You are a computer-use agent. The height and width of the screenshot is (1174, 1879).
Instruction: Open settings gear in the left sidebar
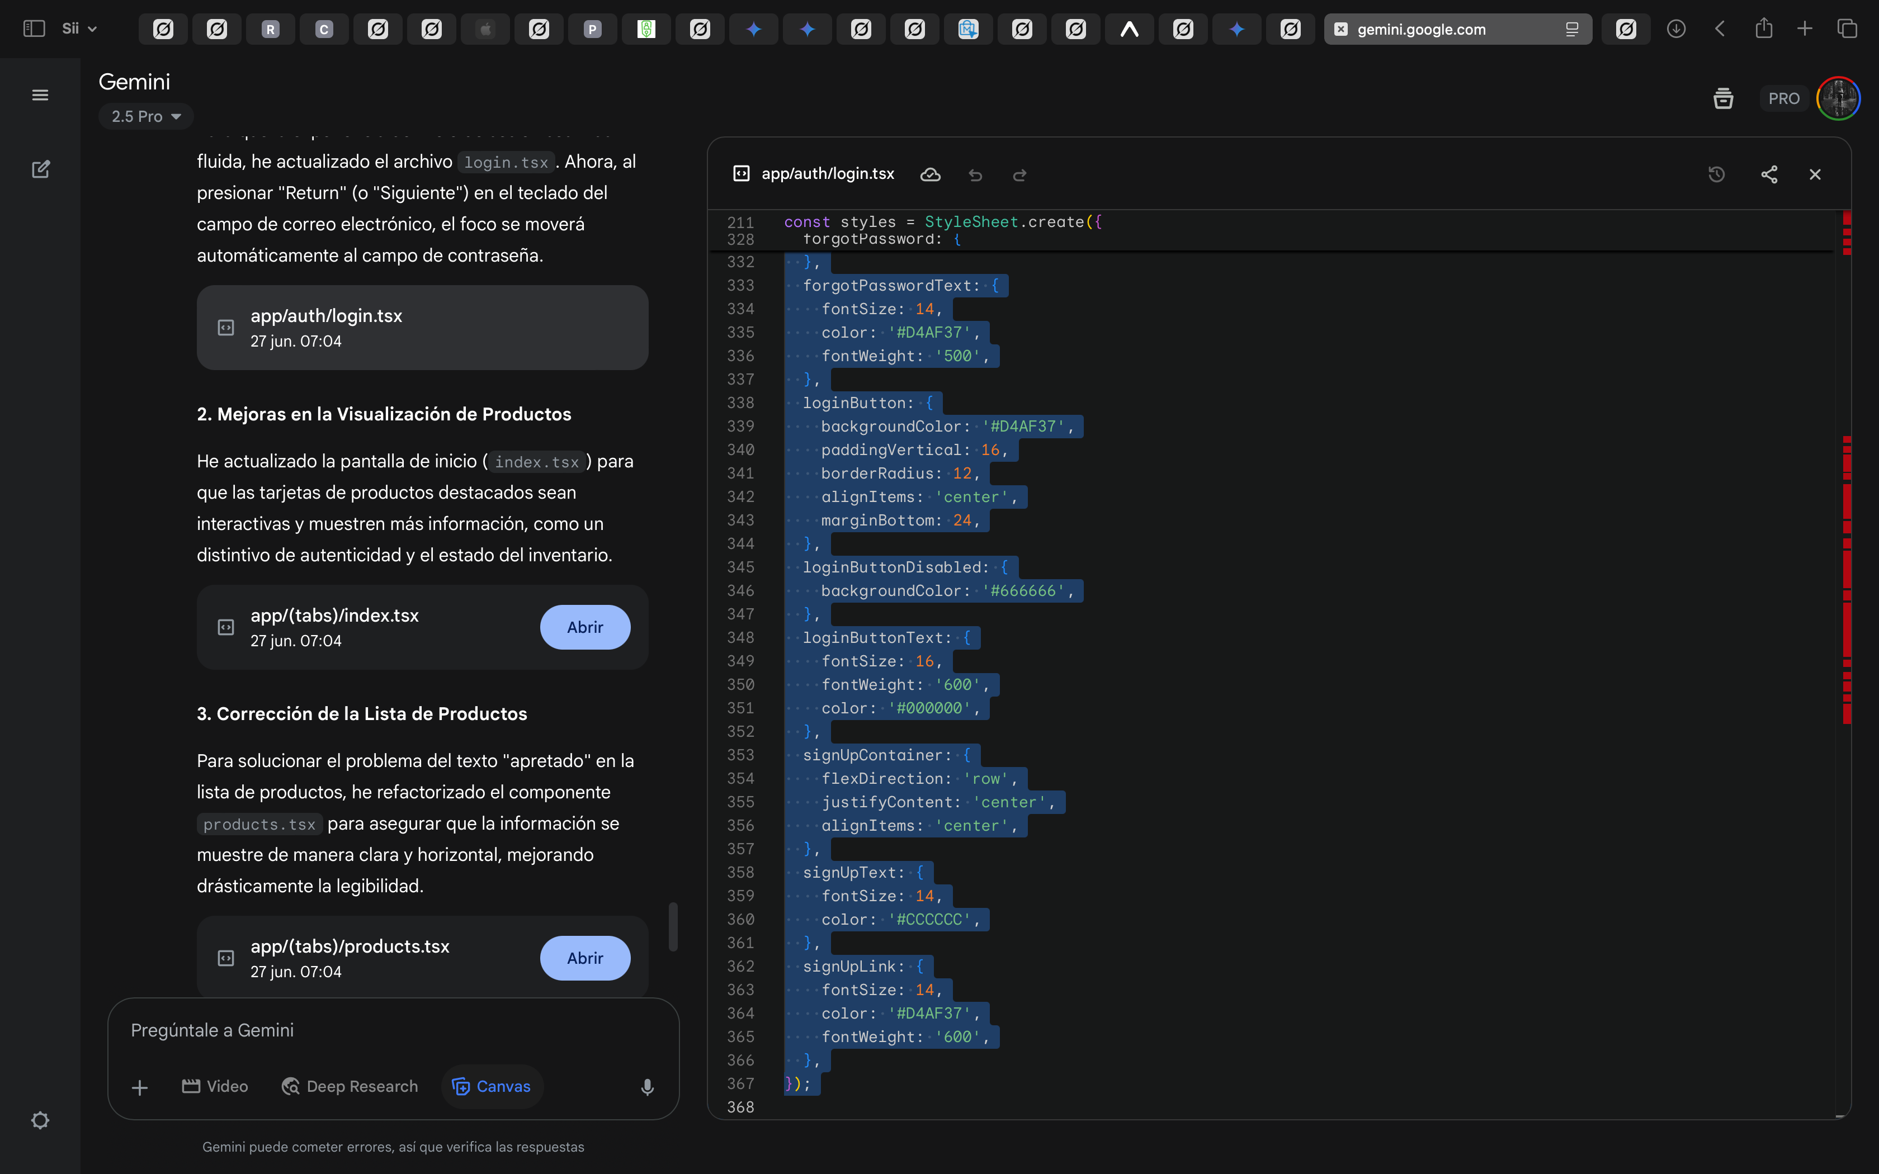click(40, 1120)
